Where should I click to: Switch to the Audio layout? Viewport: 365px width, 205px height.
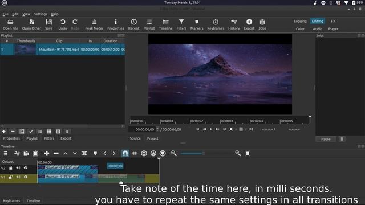point(317,29)
